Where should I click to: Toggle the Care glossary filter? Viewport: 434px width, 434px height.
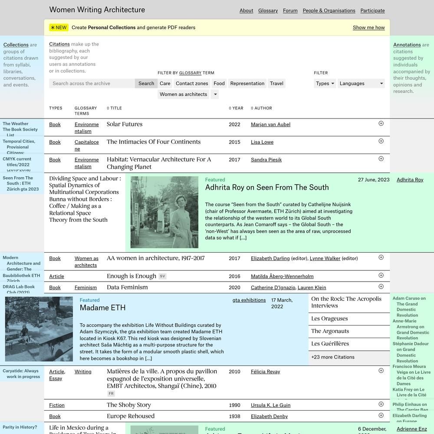pyautogui.click(x=165, y=83)
